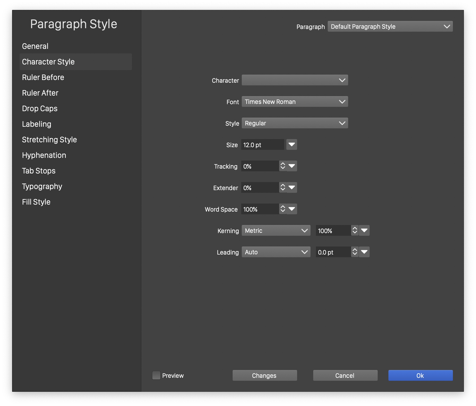
Task: Expand the Style dropdown set to Regular
Action: pyautogui.click(x=295, y=123)
